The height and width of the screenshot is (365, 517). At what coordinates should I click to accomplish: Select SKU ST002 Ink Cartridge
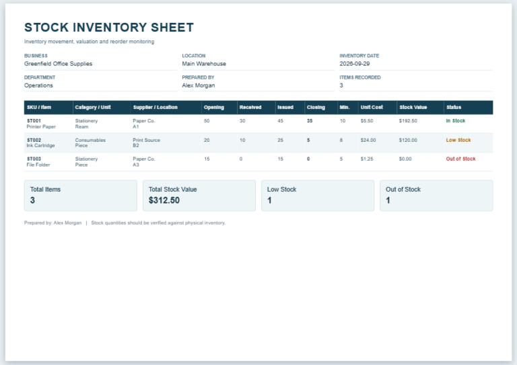40,143
